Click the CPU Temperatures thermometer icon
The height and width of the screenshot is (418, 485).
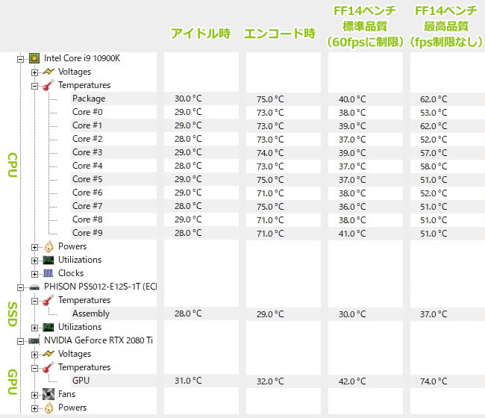pyautogui.click(x=48, y=85)
